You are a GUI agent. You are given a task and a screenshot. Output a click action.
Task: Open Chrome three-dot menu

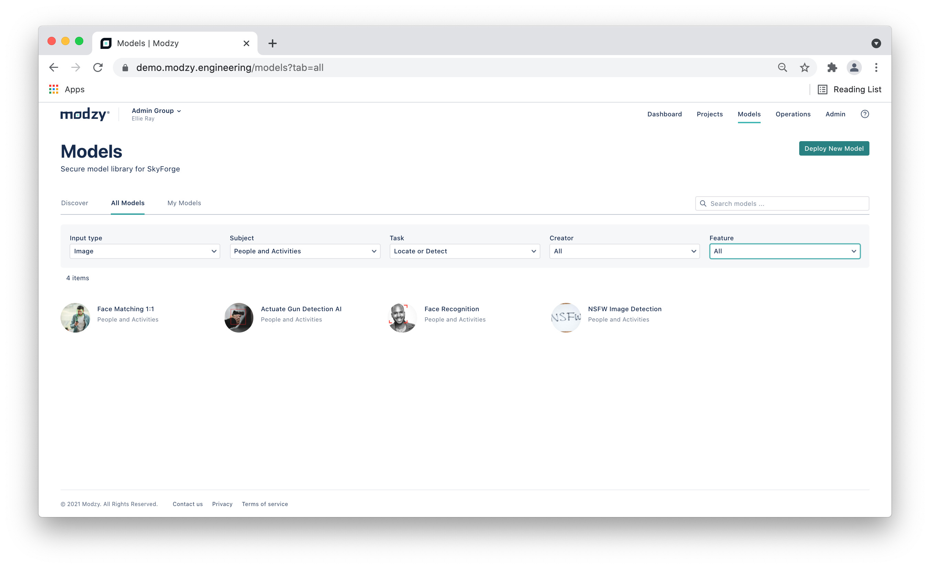pos(876,67)
